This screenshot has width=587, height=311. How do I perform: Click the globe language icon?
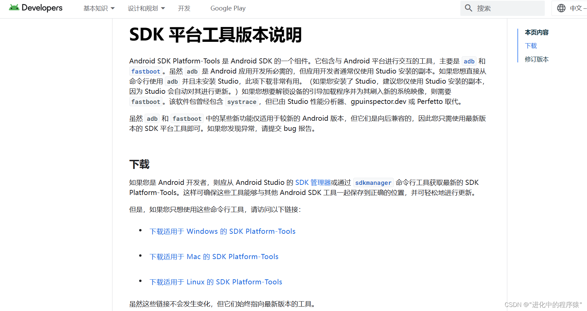pyautogui.click(x=561, y=8)
